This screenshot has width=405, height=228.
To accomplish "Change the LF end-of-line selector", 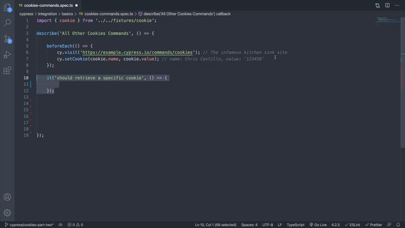I will click(280, 225).
